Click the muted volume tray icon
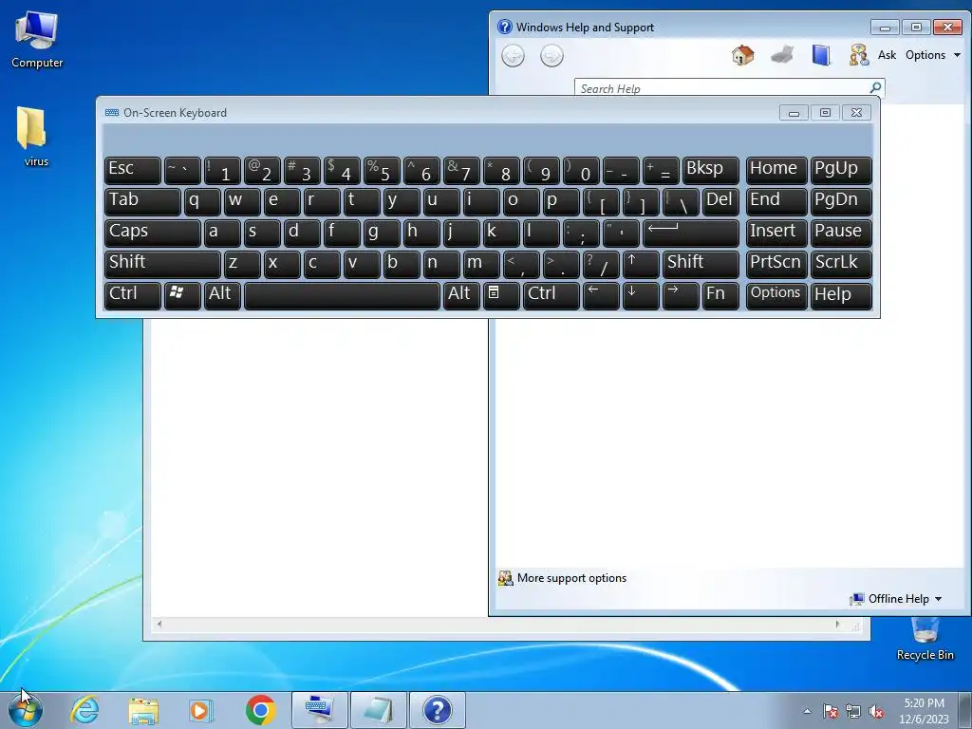The width and height of the screenshot is (972, 729). click(876, 711)
